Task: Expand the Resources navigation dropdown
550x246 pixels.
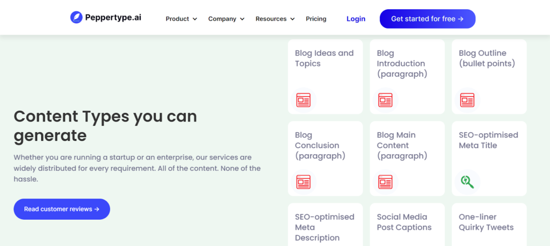Action: (x=275, y=19)
